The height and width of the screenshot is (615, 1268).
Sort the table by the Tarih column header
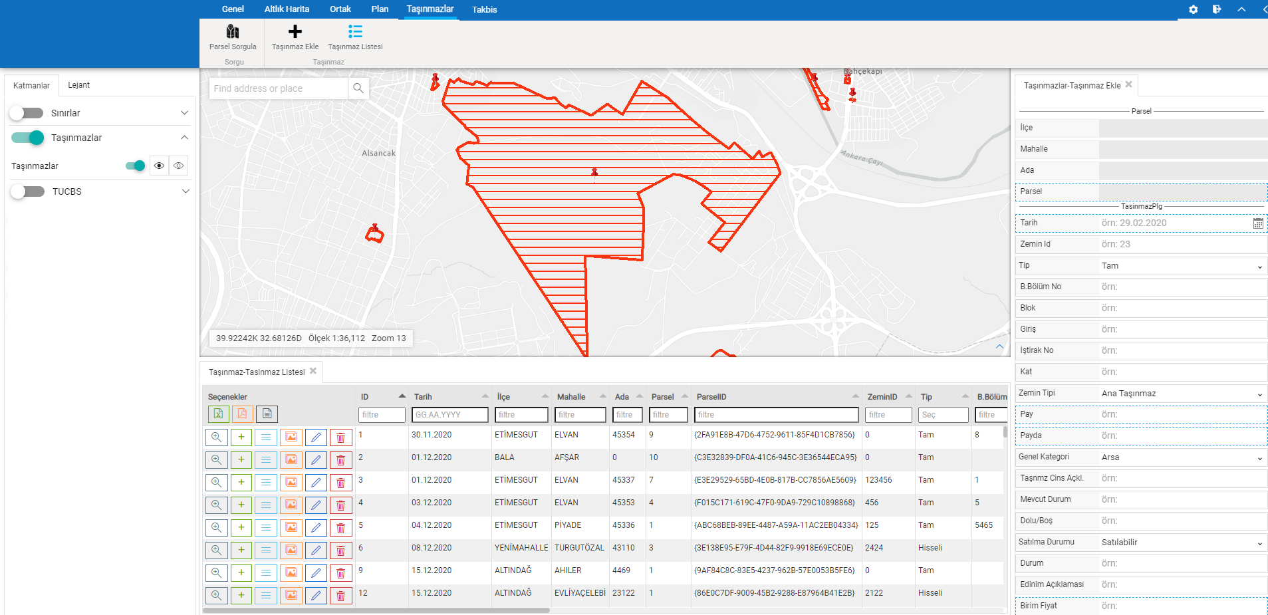click(423, 397)
